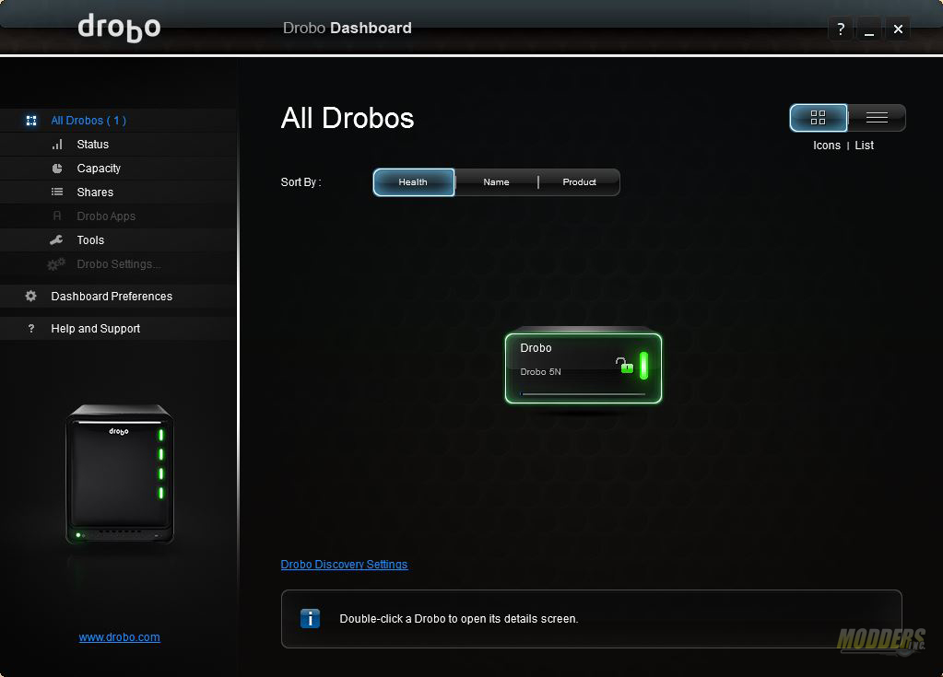Click the Status bar-chart icon
Viewport: 943px width, 677px height.
tap(57, 145)
